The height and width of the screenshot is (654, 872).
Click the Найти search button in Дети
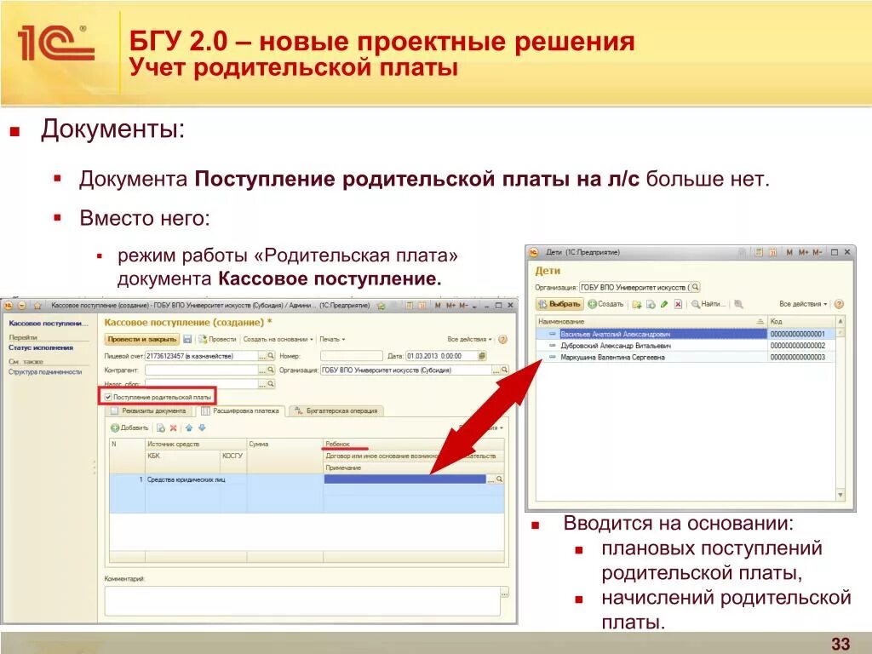click(x=708, y=304)
